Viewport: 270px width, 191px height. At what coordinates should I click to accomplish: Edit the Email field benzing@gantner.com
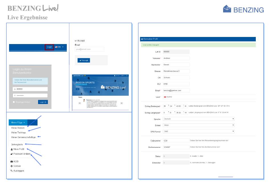pyautogui.click(x=176, y=91)
